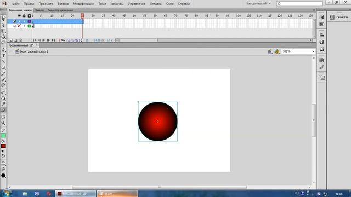Select the Line tool
This screenshot has height=197, width=351.
pyautogui.click(x=3, y=61)
